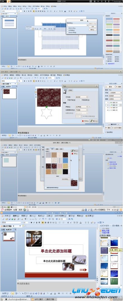Select the green design template thumbnail
Screen dimensions: 123x301
pos(114,281)
